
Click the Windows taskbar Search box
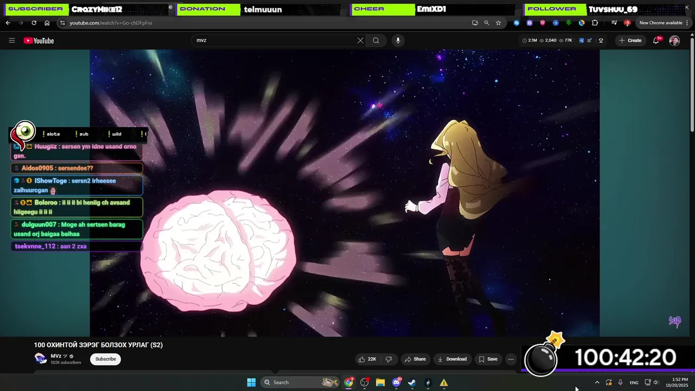300,382
